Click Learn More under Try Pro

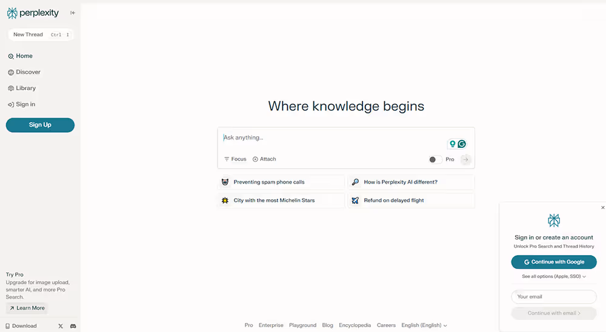27,308
